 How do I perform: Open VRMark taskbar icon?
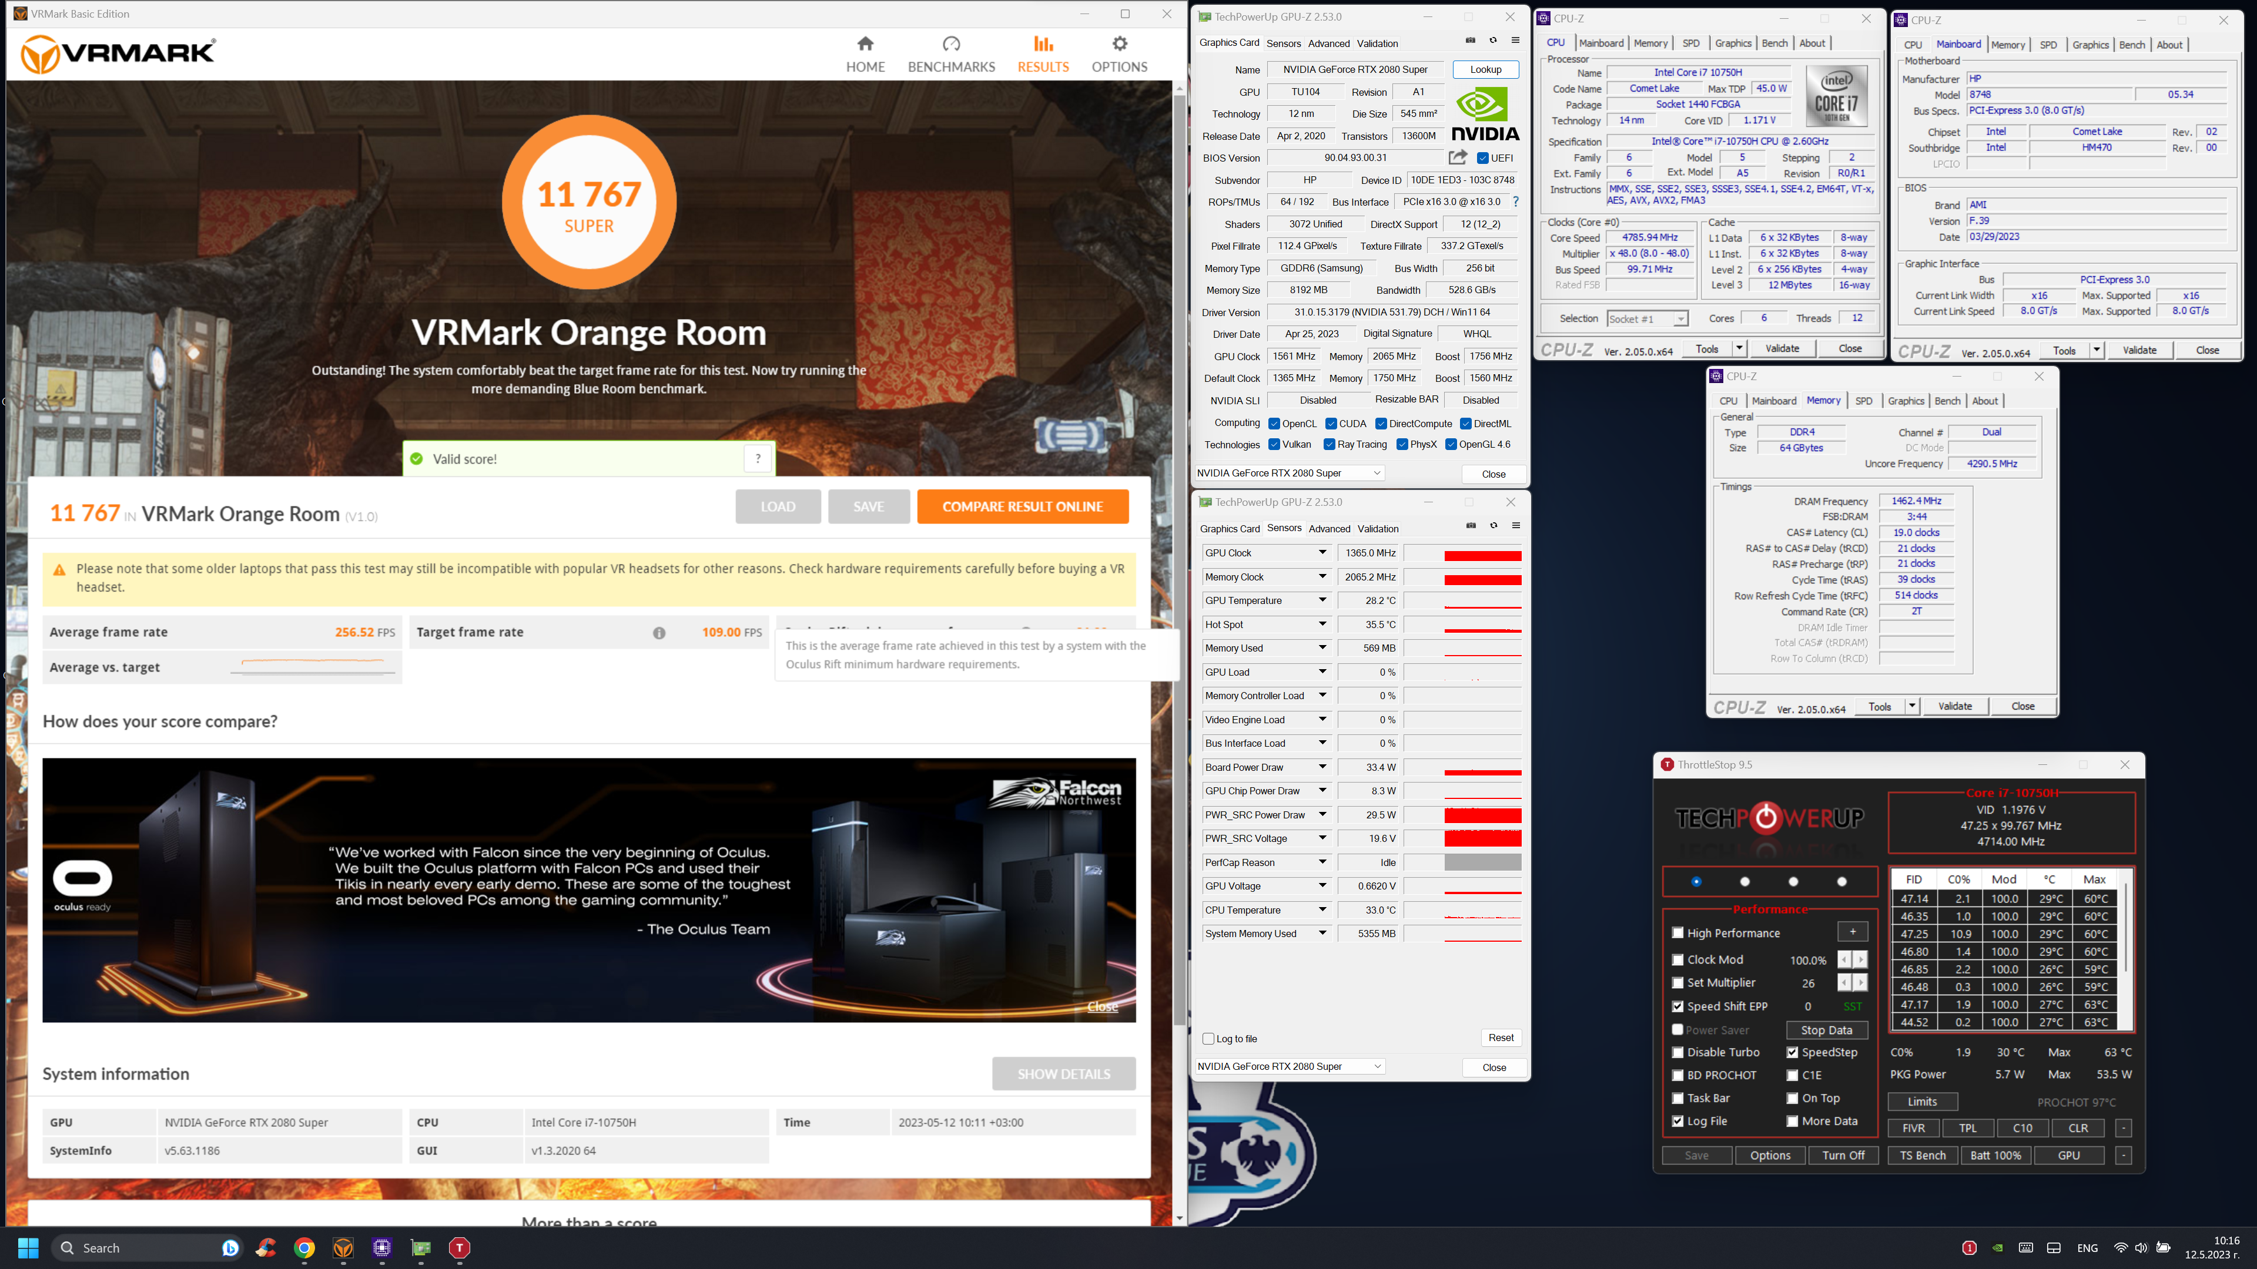[x=343, y=1248]
